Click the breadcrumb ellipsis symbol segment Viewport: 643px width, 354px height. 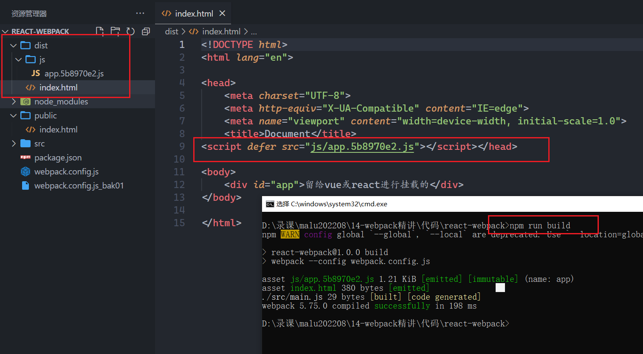254,32
